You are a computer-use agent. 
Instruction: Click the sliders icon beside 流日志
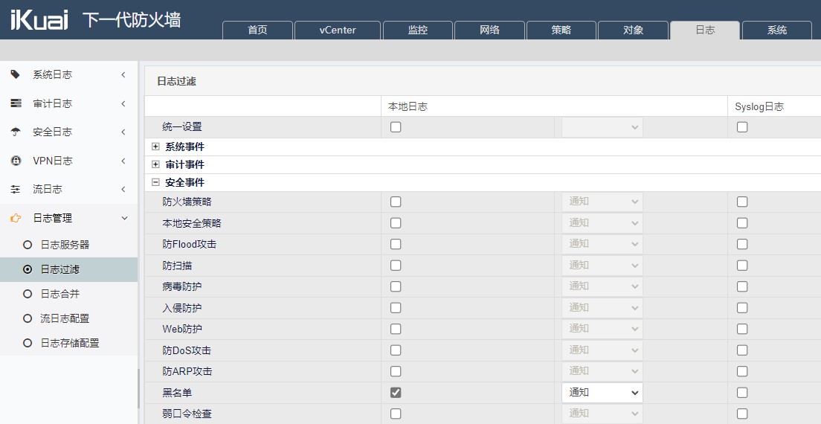point(16,189)
